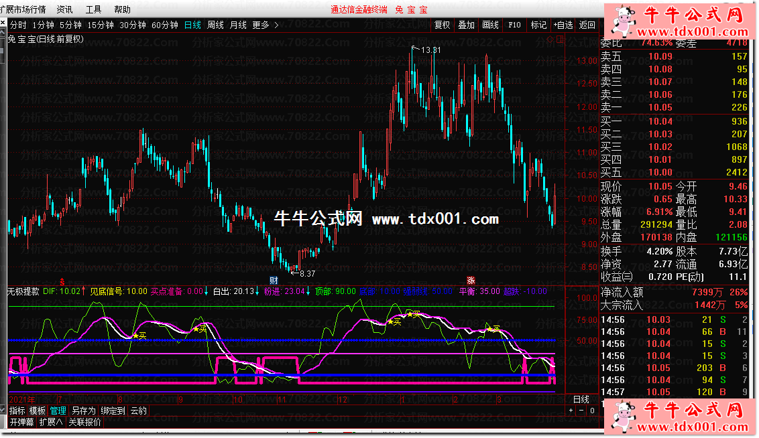Expand the 扩展 panel at bottom
Image resolution: width=759 pixels, height=438 pixels.
click(x=50, y=422)
